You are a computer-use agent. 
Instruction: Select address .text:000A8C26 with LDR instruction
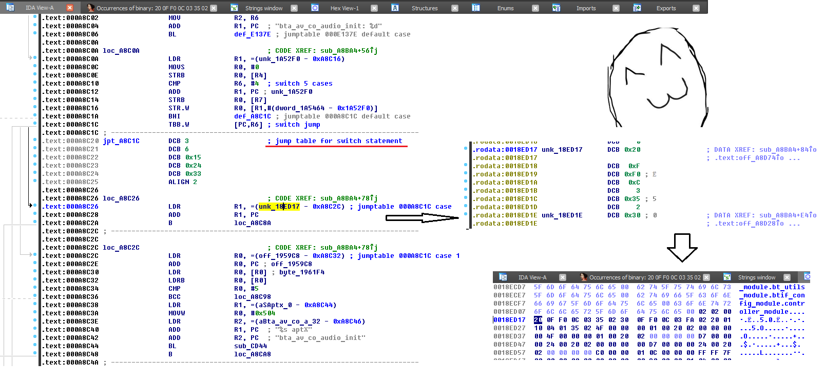point(71,207)
